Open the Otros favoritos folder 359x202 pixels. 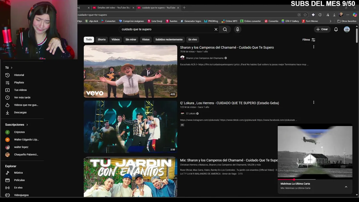point(347,21)
